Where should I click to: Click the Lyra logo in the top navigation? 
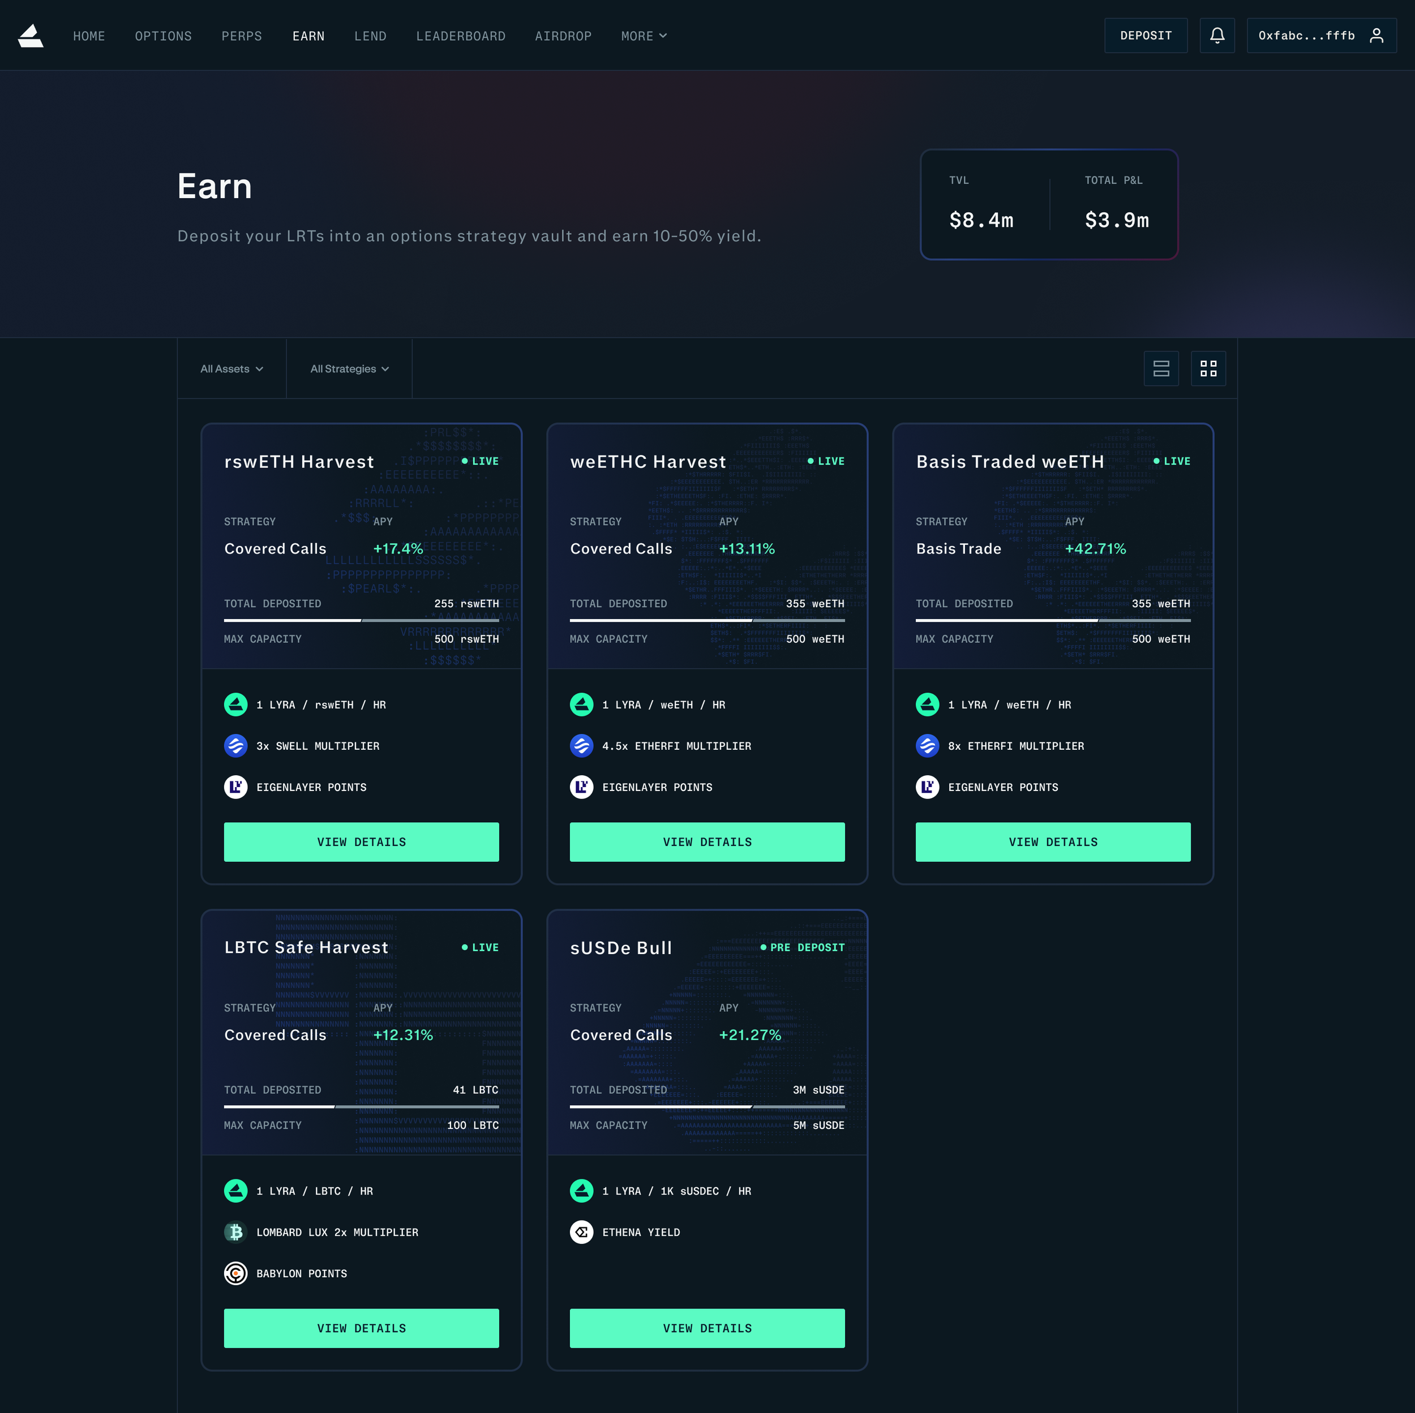[32, 35]
